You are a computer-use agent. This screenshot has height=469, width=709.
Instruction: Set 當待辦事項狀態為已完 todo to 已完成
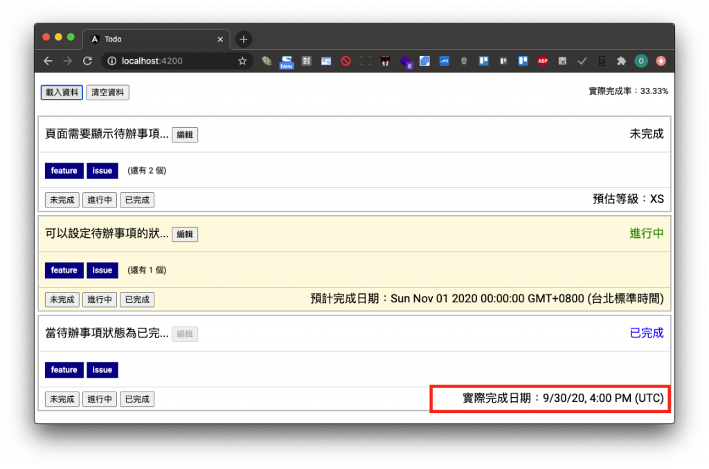coord(137,399)
